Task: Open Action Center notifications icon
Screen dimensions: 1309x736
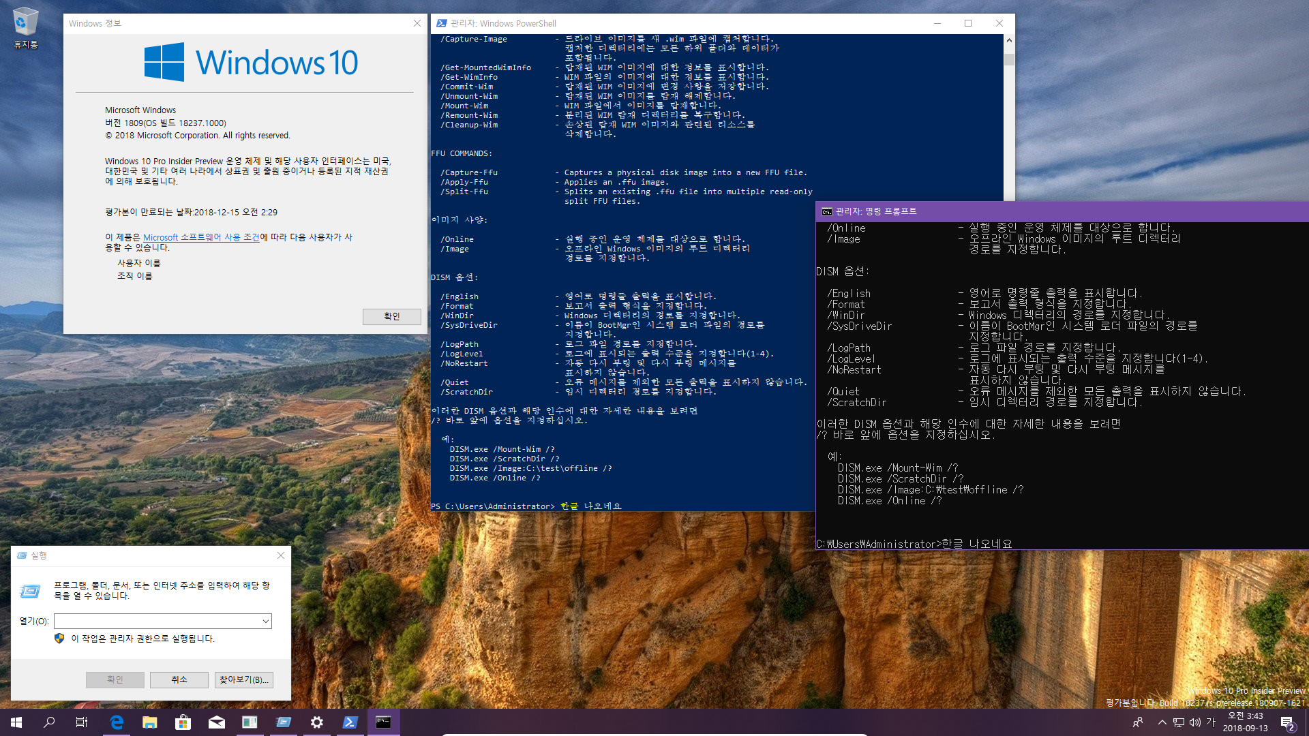Action: click(1287, 722)
